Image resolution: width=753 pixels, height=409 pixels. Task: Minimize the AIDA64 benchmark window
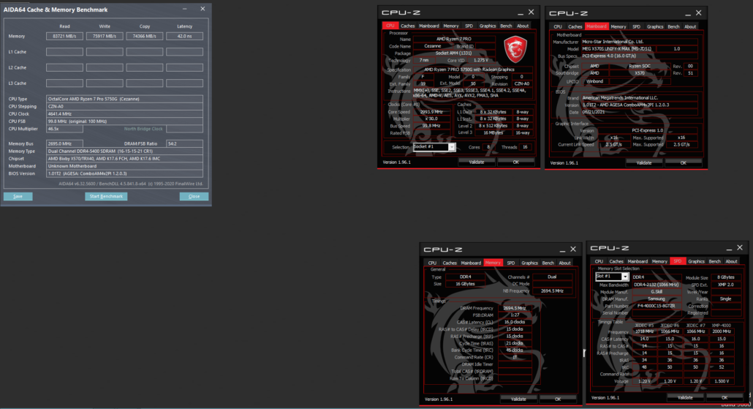tap(185, 9)
